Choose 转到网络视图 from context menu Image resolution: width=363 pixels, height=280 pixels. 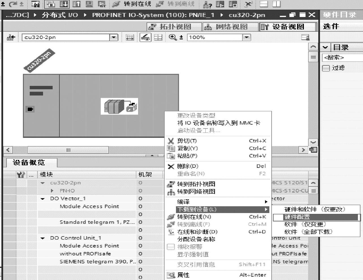point(218,192)
